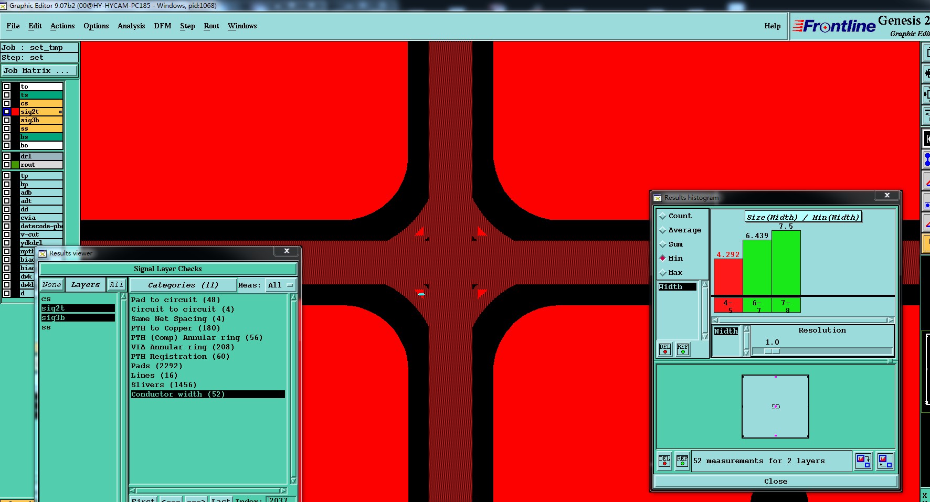Open the Actions menu

62,26
